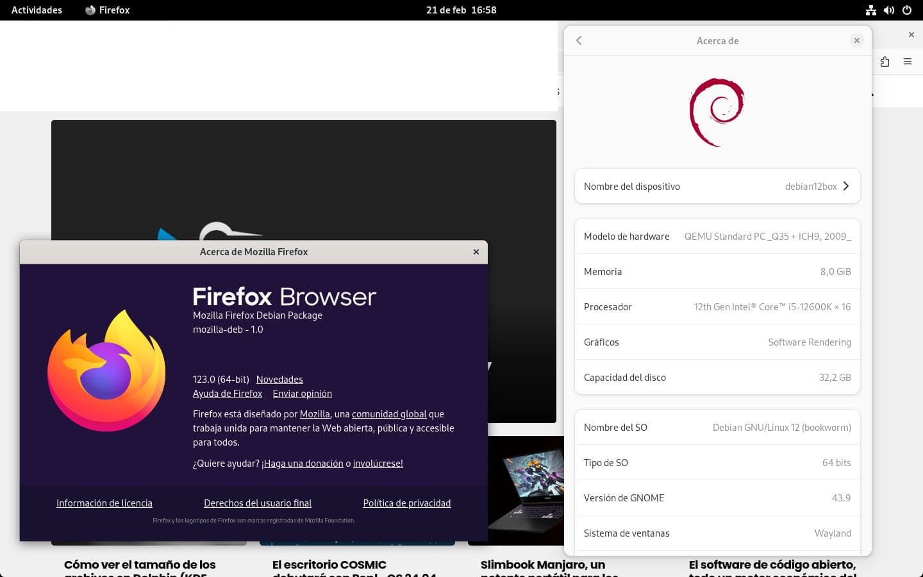
Task: Click the power icon in top bar
Action: [x=906, y=10]
